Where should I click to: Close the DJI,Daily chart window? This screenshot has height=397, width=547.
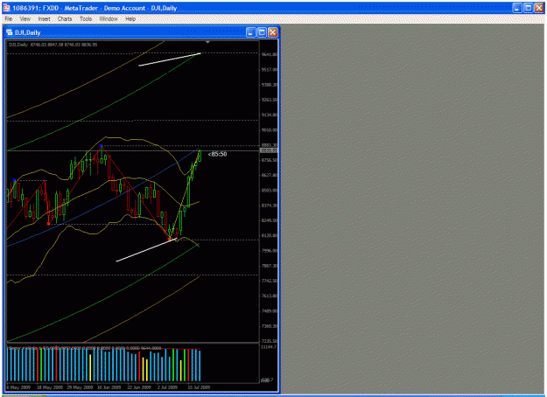[273, 32]
